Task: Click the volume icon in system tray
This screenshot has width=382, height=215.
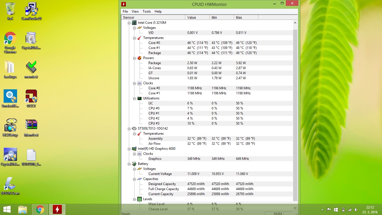Action: coord(356,209)
